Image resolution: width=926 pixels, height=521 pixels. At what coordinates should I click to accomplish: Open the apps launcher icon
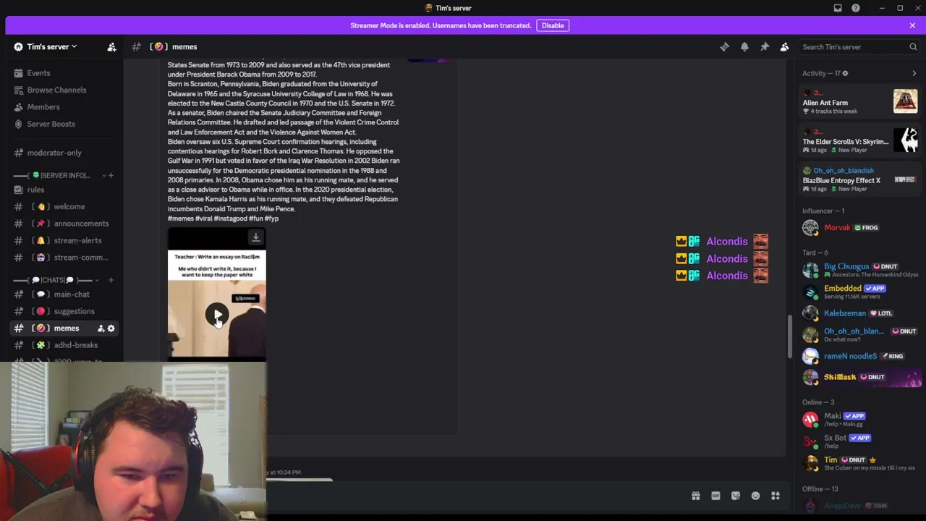(x=776, y=496)
